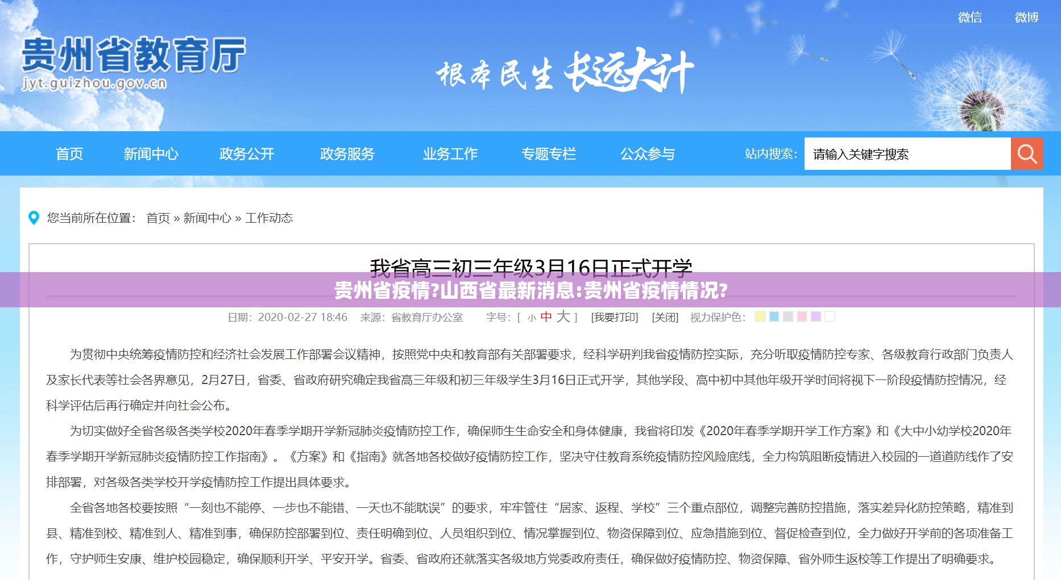The width and height of the screenshot is (1061, 580).
Task: Click the 关闭 close page link
Action: click(x=665, y=318)
